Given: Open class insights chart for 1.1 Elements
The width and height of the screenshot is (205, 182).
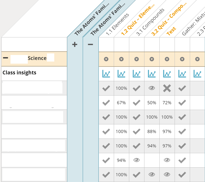Looking at the screenshot, I should pos(106,74).
